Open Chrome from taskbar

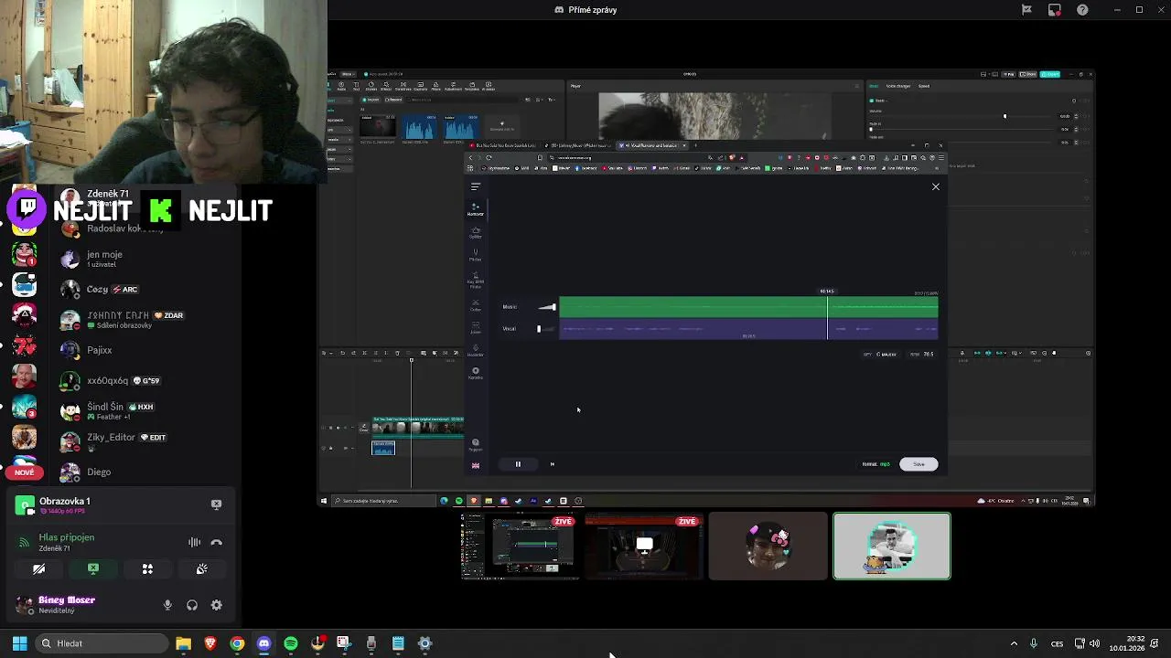(237, 643)
